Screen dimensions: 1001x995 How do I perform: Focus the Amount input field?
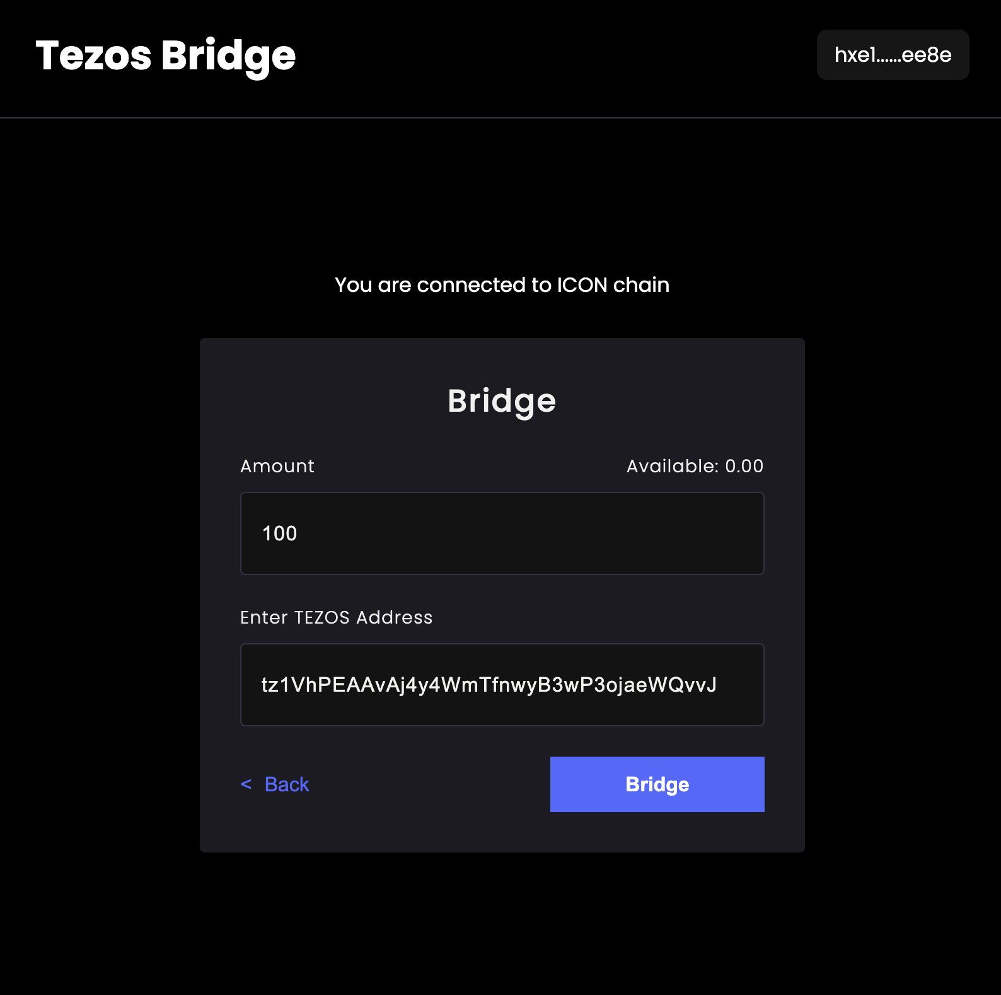[x=502, y=533]
